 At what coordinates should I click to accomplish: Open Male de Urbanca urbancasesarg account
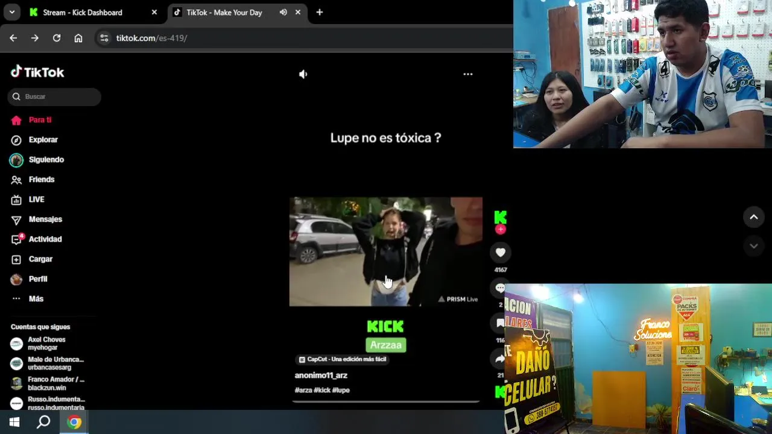(x=48, y=363)
